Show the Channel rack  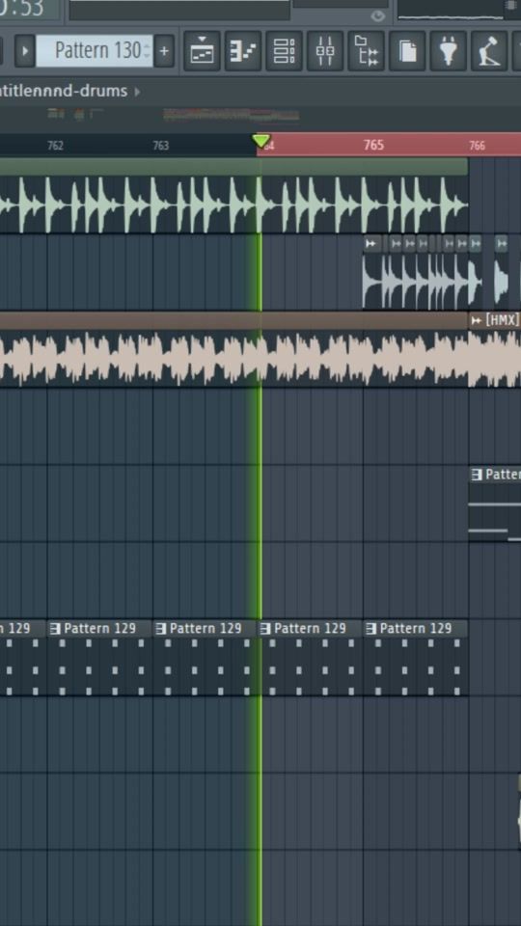[284, 51]
